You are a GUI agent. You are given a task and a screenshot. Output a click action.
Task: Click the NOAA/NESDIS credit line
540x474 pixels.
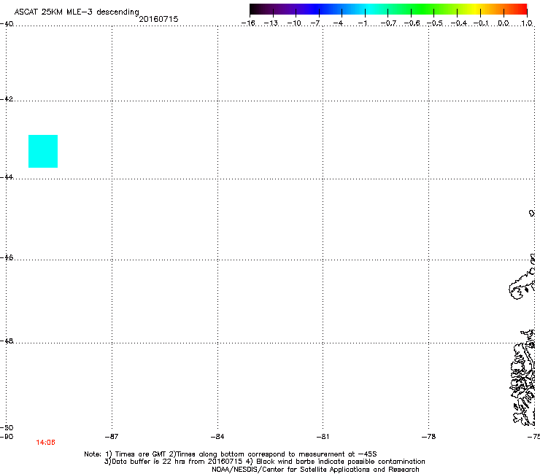tap(315, 469)
